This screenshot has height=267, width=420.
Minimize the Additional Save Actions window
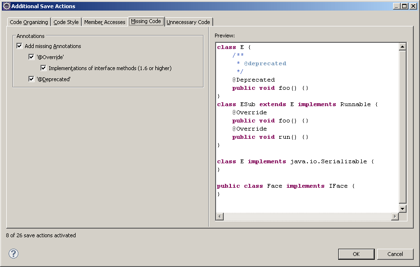point(397,6)
